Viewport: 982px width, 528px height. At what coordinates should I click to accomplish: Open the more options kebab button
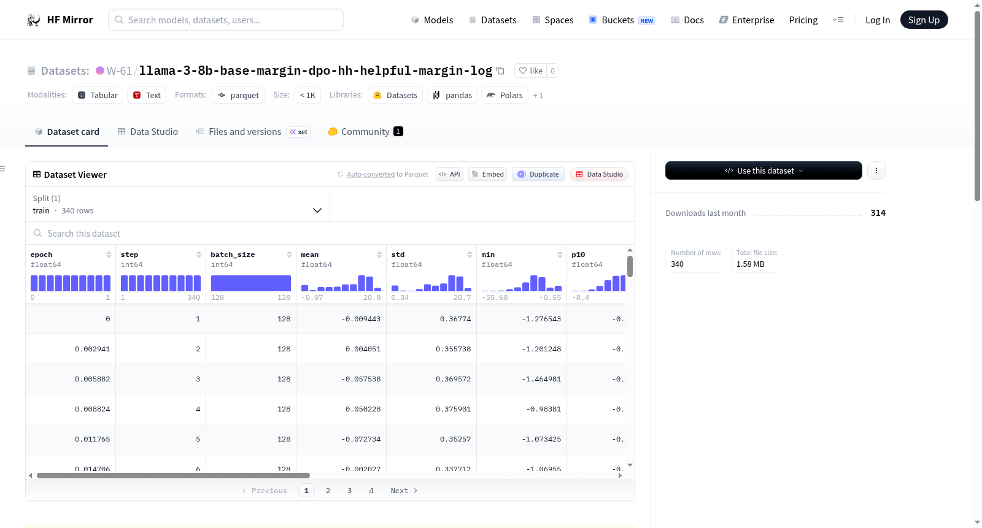(876, 170)
